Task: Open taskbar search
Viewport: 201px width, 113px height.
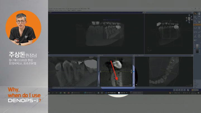Action: [x=53, y=93]
